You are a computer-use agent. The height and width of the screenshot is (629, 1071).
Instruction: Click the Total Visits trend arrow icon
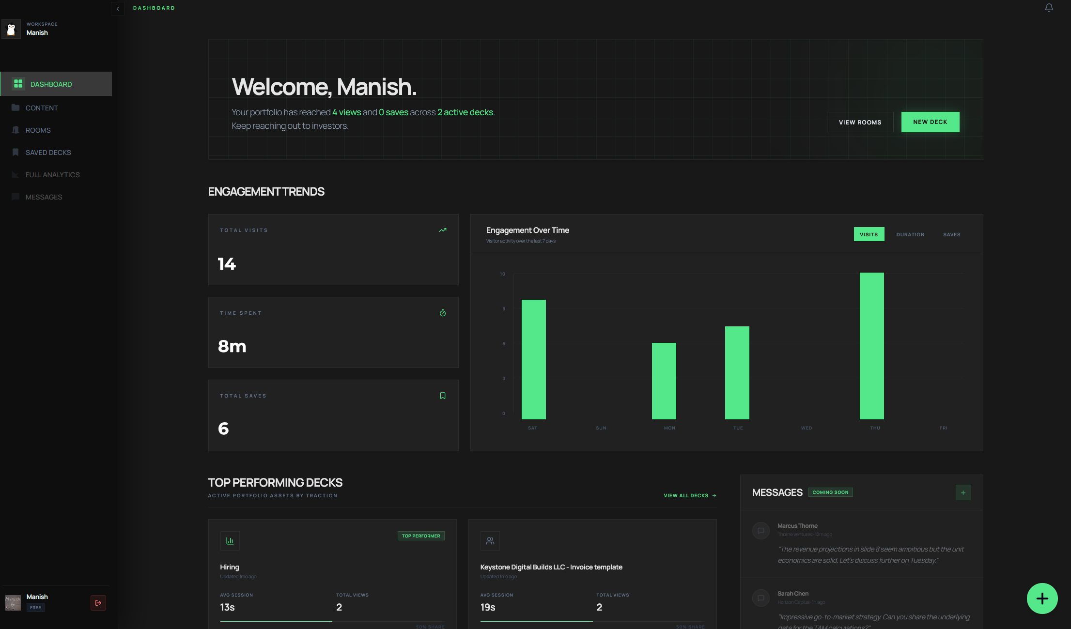(x=443, y=230)
